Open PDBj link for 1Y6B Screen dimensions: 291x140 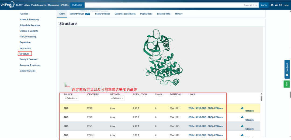tap(210, 126)
